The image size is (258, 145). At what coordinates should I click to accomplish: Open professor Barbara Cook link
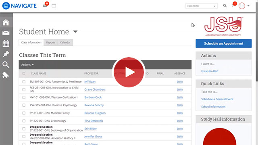(x=93, y=97)
